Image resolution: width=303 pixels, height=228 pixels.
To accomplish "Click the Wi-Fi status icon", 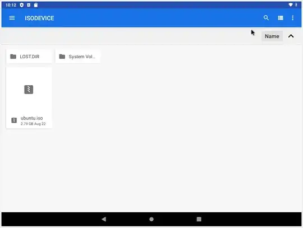I will click(291, 5).
